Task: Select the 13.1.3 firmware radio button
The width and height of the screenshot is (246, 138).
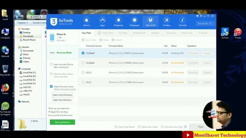Action: pos(83,72)
